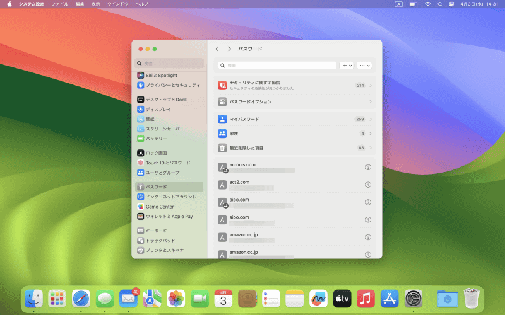
Task: Focus the password search field
Action: click(x=277, y=66)
